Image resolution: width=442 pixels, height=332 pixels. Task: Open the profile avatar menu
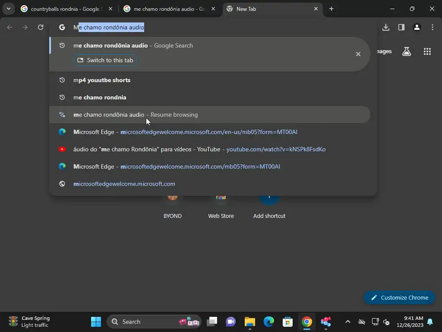[x=417, y=27]
